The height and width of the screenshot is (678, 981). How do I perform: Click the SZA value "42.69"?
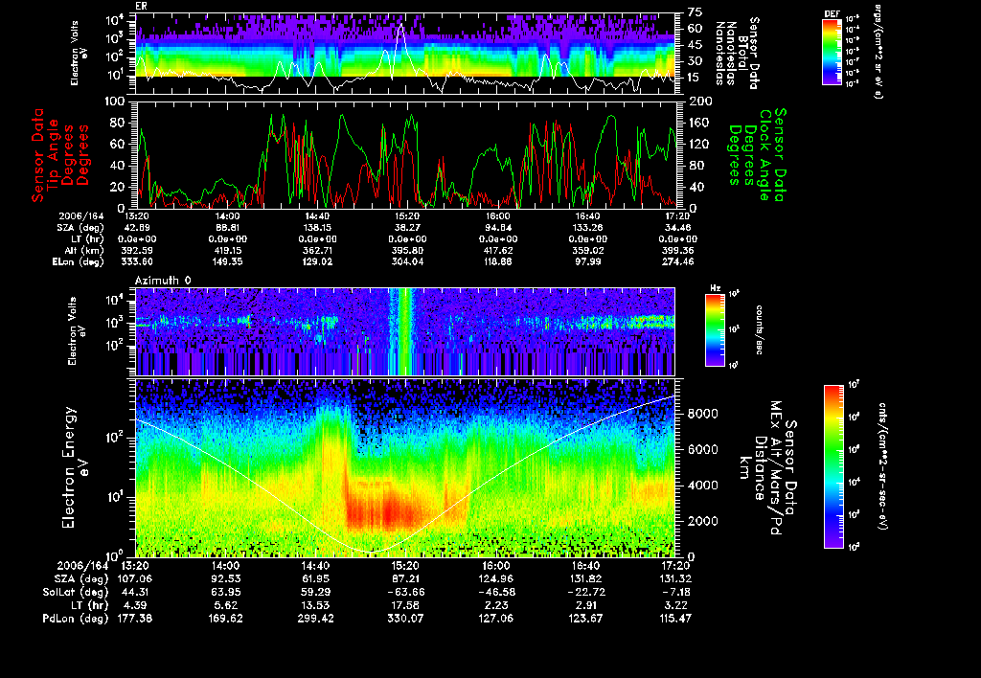(137, 228)
